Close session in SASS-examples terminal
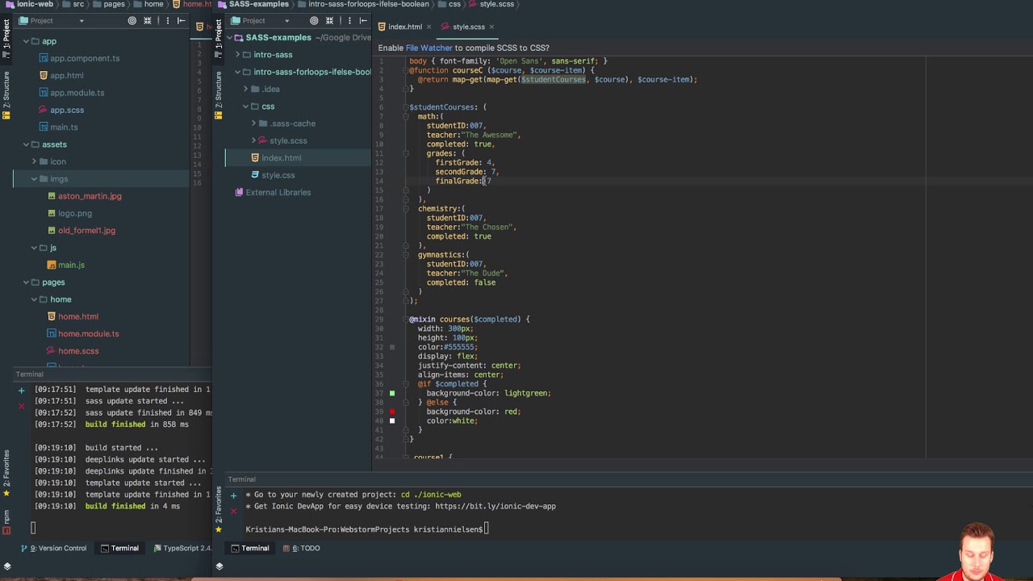This screenshot has height=581, width=1033. click(x=233, y=510)
